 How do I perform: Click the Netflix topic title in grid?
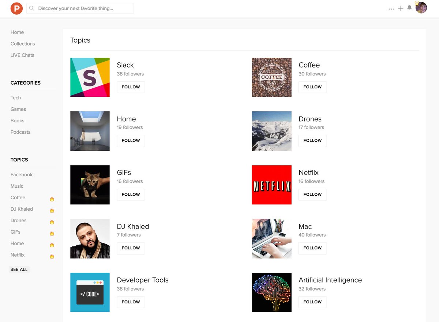coord(309,172)
